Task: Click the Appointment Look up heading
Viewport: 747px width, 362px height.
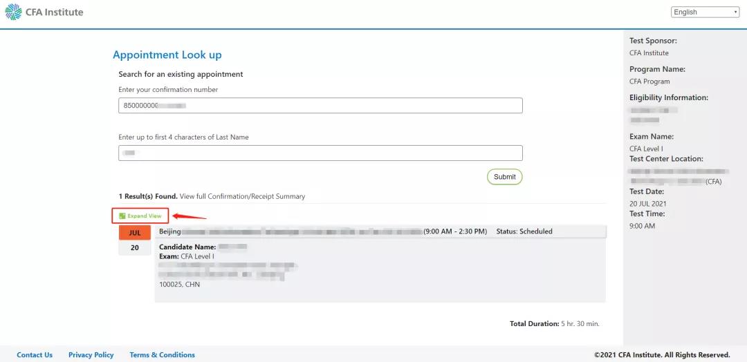Action: pyautogui.click(x=167, y=55)
